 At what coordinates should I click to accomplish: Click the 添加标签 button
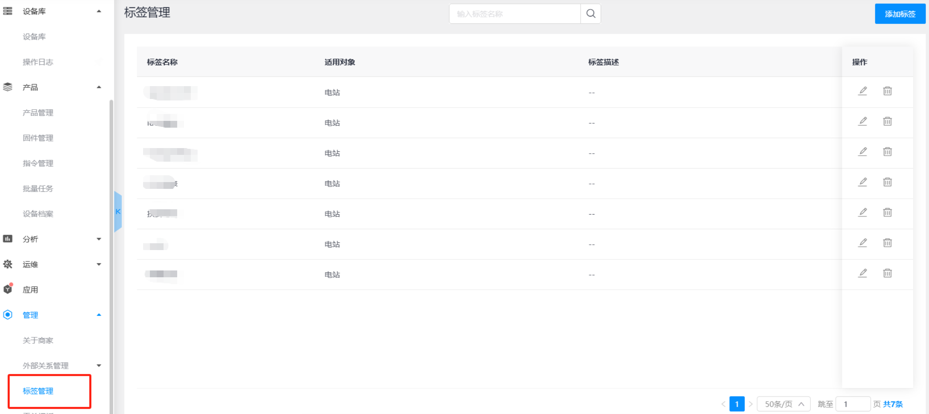(x=900, y=14)
